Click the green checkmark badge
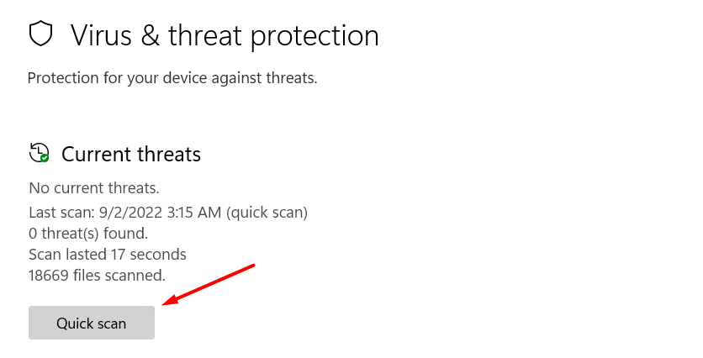Image resolution: width=703 pixels, height=358 pixels. tap(44, 157)
